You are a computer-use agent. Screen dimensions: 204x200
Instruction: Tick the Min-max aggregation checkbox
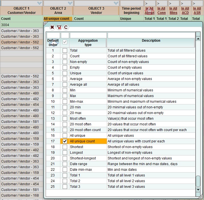pyautogui.click(x=65, y=102)
